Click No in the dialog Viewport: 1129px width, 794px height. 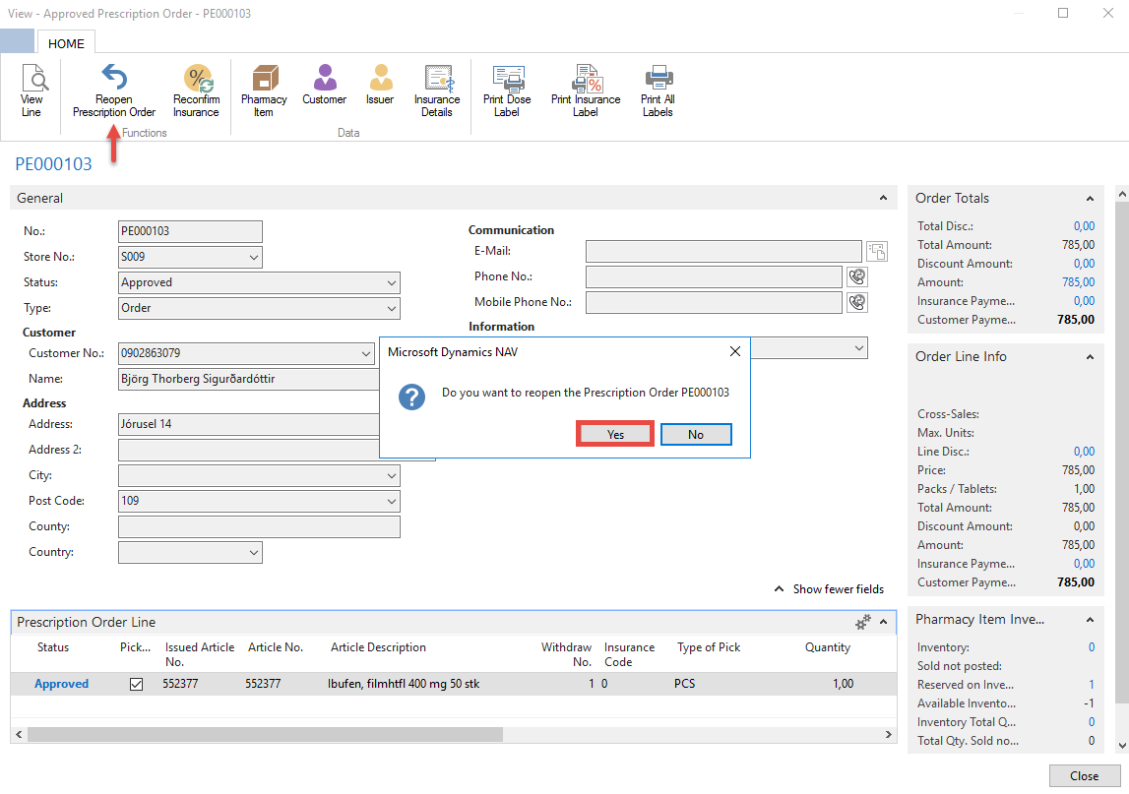click(696, 435)
